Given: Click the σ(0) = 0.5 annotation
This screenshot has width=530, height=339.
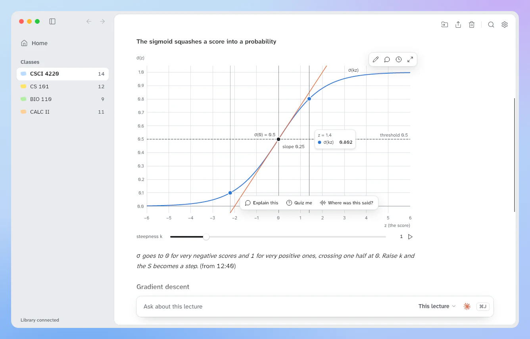Looking at the screenshot, I should (265, 135).
